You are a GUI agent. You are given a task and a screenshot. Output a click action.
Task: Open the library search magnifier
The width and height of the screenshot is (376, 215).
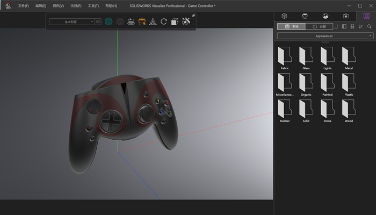coord(370,26)
